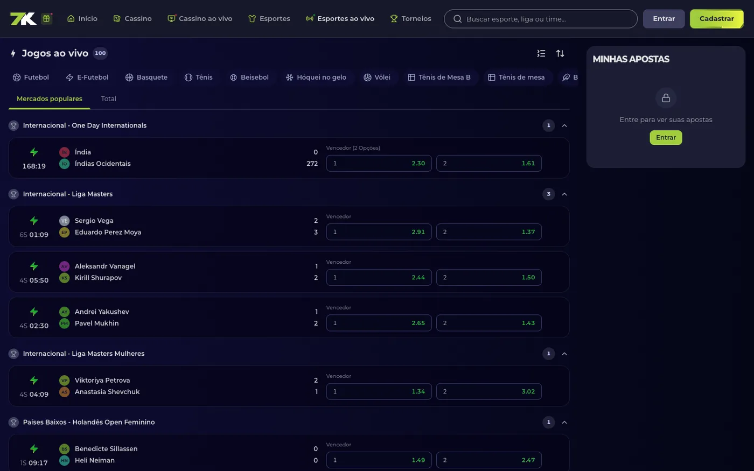Filter by Futebol sport

[31, 78]
